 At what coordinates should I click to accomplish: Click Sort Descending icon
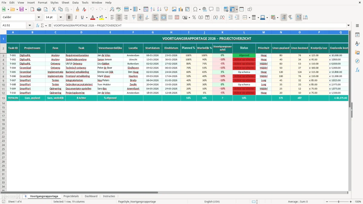(159, 9)
